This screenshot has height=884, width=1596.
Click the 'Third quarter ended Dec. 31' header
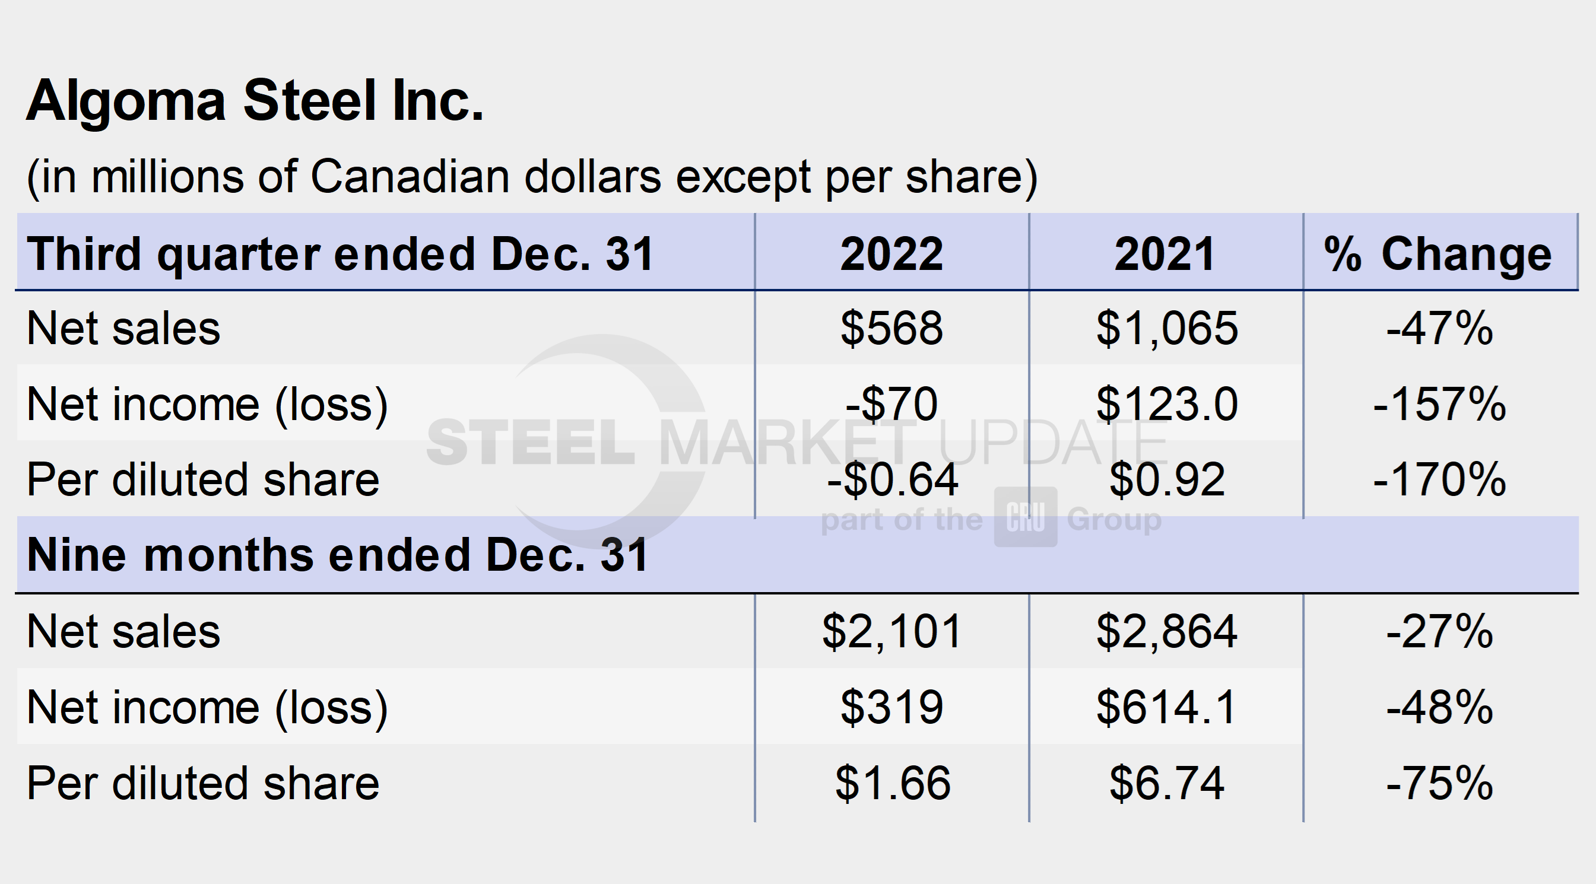(340, 254)
